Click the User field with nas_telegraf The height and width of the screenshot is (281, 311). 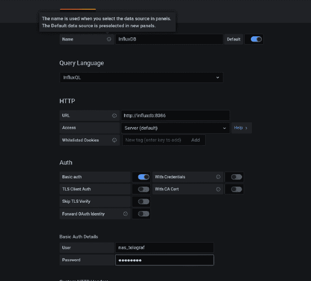point(164,247)
